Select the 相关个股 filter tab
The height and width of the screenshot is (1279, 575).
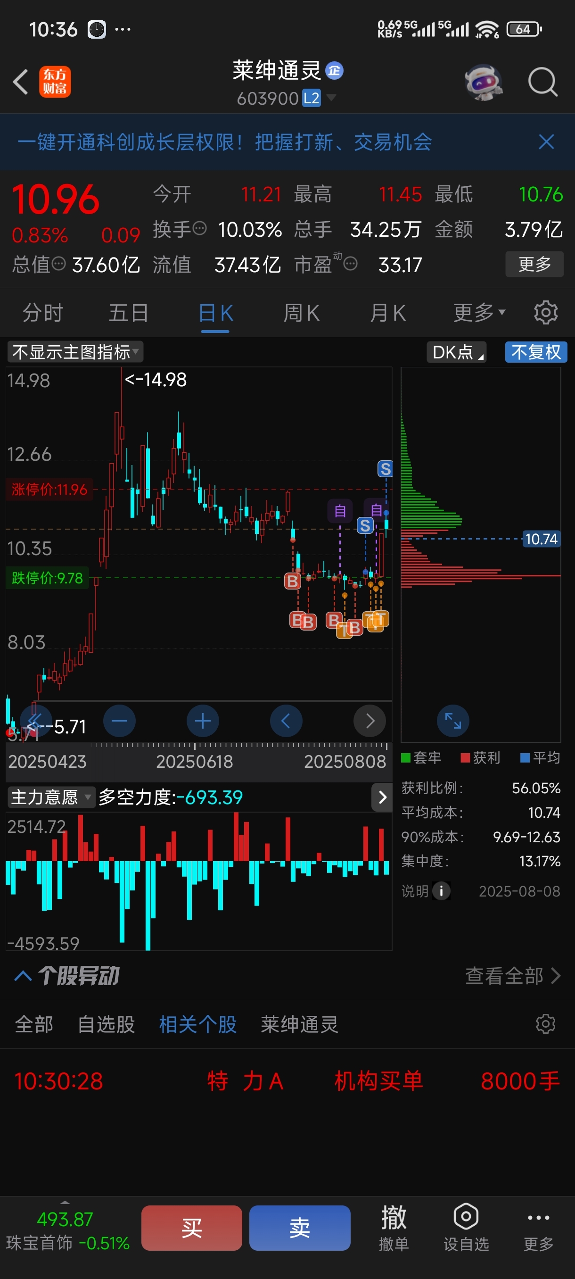(198, 1024)
